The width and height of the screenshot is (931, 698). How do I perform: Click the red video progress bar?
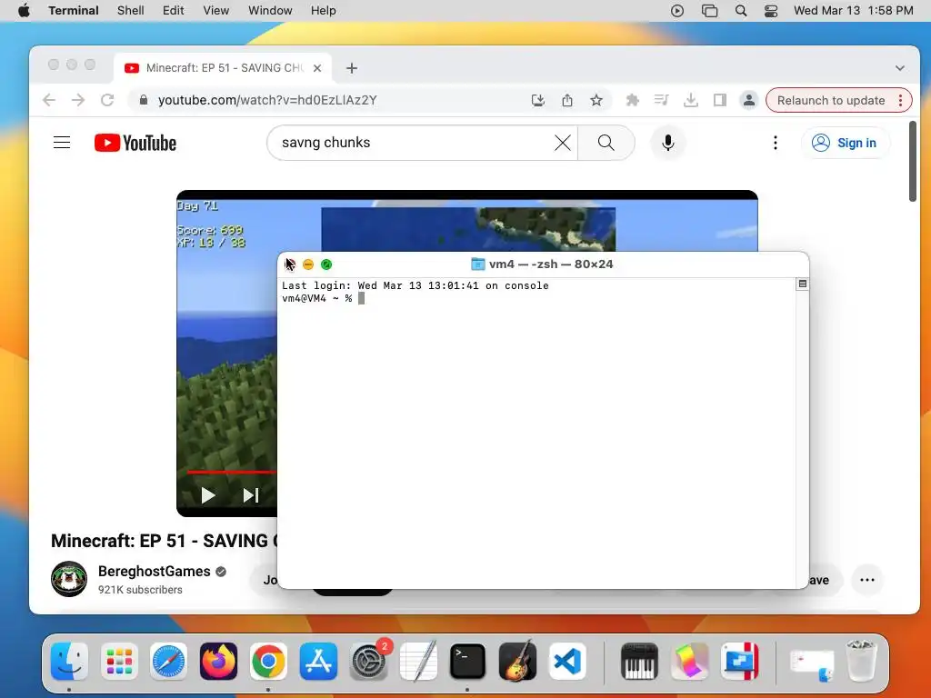point(232,472)
